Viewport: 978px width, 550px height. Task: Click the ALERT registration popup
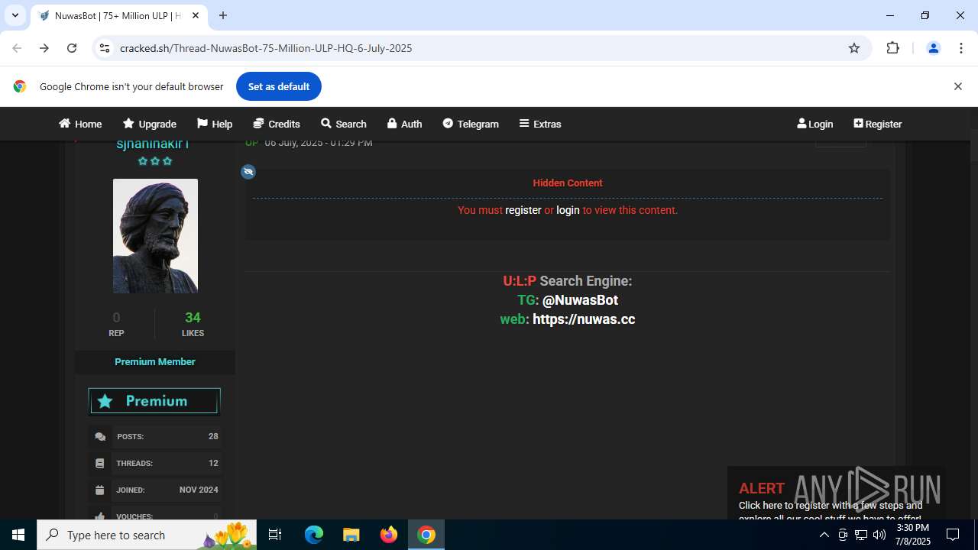tap(836, 494)
